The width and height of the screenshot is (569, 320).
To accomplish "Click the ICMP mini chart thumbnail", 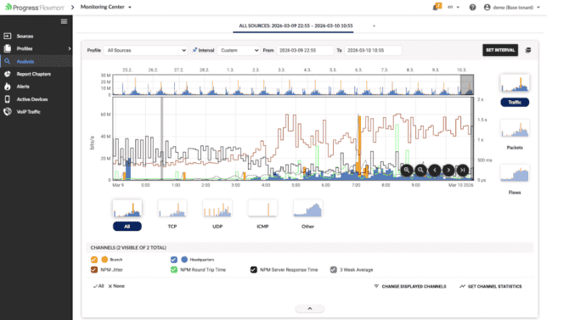I will (x=262, y=208).
